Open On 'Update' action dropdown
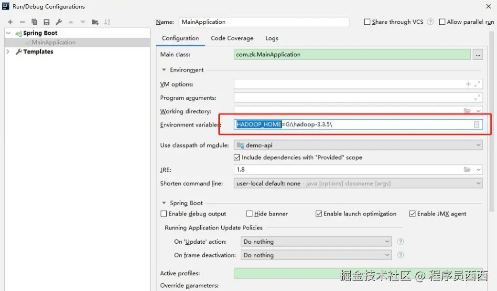The width and height of the screenshot is (497, 291). [x=316, y=242]
